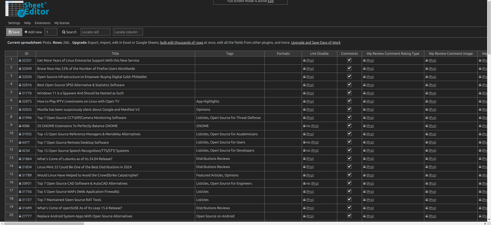
Task: Click the Save button
Action: [x=14, y=32]
